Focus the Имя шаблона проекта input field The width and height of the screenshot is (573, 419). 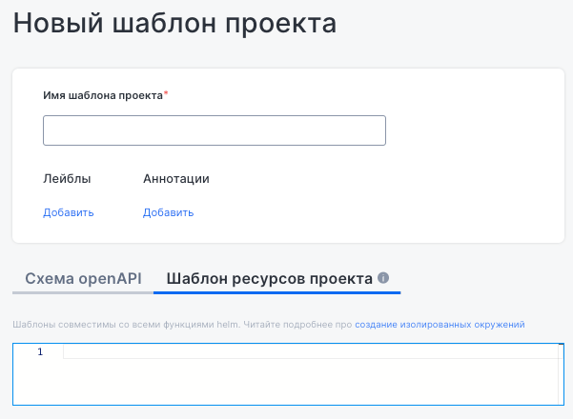tap(214, 130)
